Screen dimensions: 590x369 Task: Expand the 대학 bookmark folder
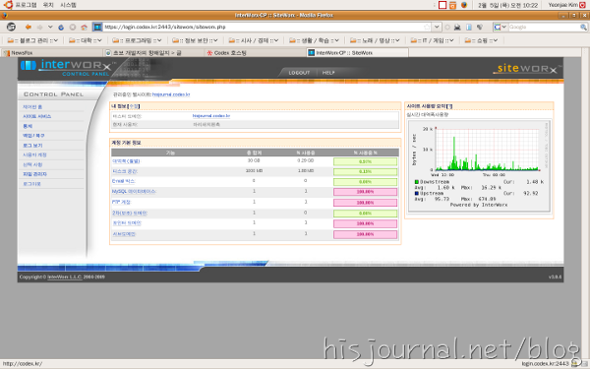(x=85, y=40)
